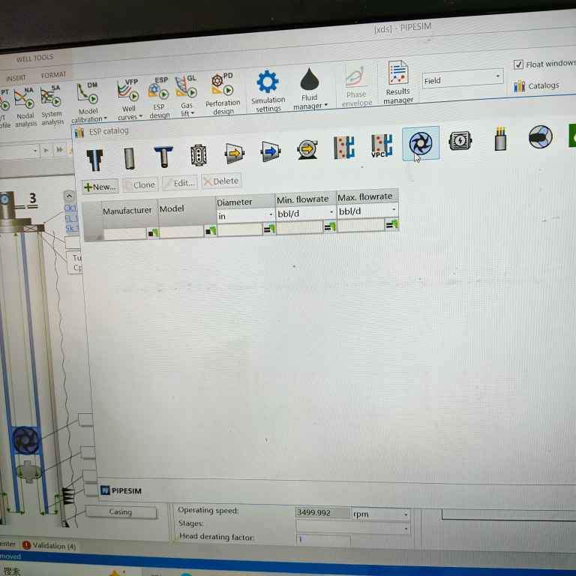Open Perforation design tool
Image resolution: width=576 pixels, height=576 pixels.
point(223,94)
